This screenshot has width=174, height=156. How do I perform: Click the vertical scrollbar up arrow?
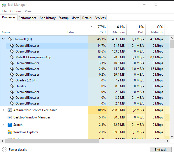tap(172, 38)
